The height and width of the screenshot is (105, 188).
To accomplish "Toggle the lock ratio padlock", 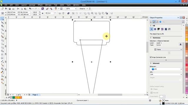I will click(x=42, y=13).
